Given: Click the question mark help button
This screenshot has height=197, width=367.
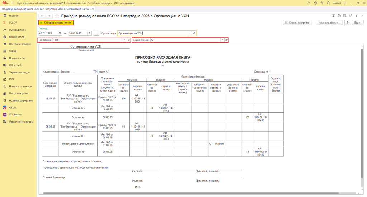Looking at the screenshot, I should pyautogui.click(x=347, y=23).
